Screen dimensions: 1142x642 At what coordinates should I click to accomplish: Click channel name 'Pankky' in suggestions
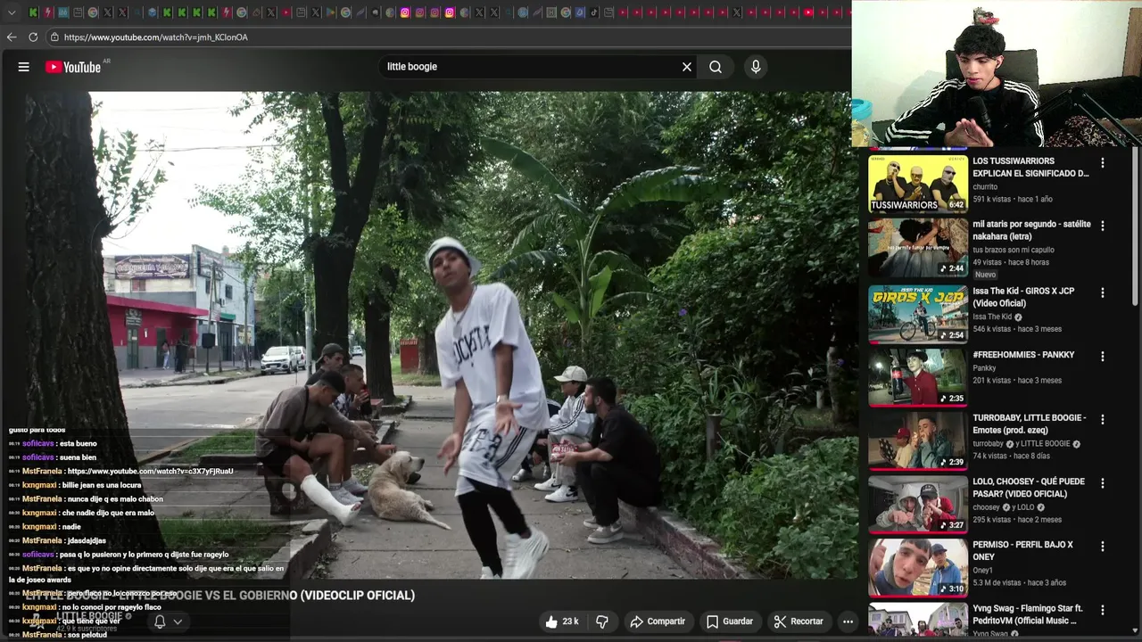tap(984, 368)
